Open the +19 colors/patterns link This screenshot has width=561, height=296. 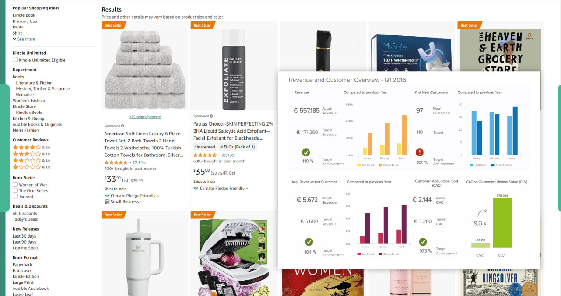click(145, 117)
